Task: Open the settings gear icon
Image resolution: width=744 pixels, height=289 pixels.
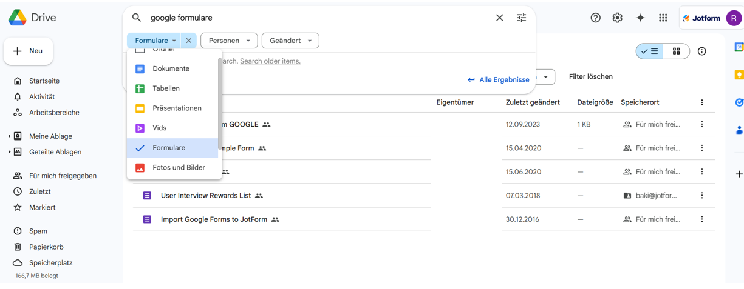Action: click(617, 18)
